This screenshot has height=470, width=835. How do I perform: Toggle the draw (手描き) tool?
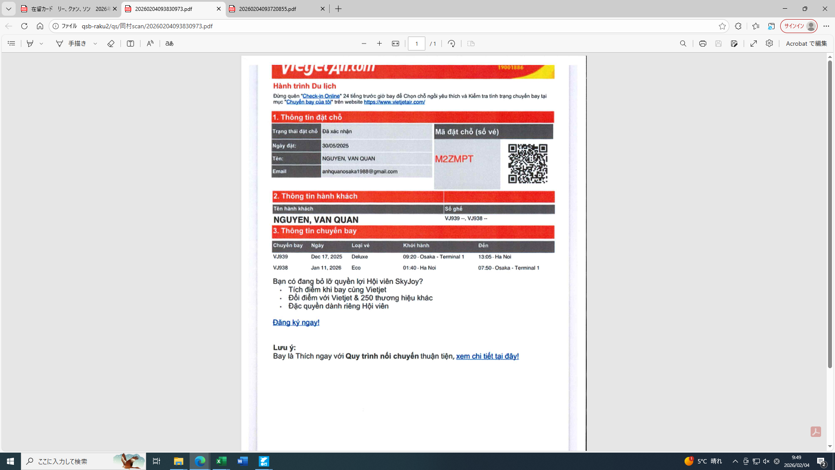click(72, 44)
